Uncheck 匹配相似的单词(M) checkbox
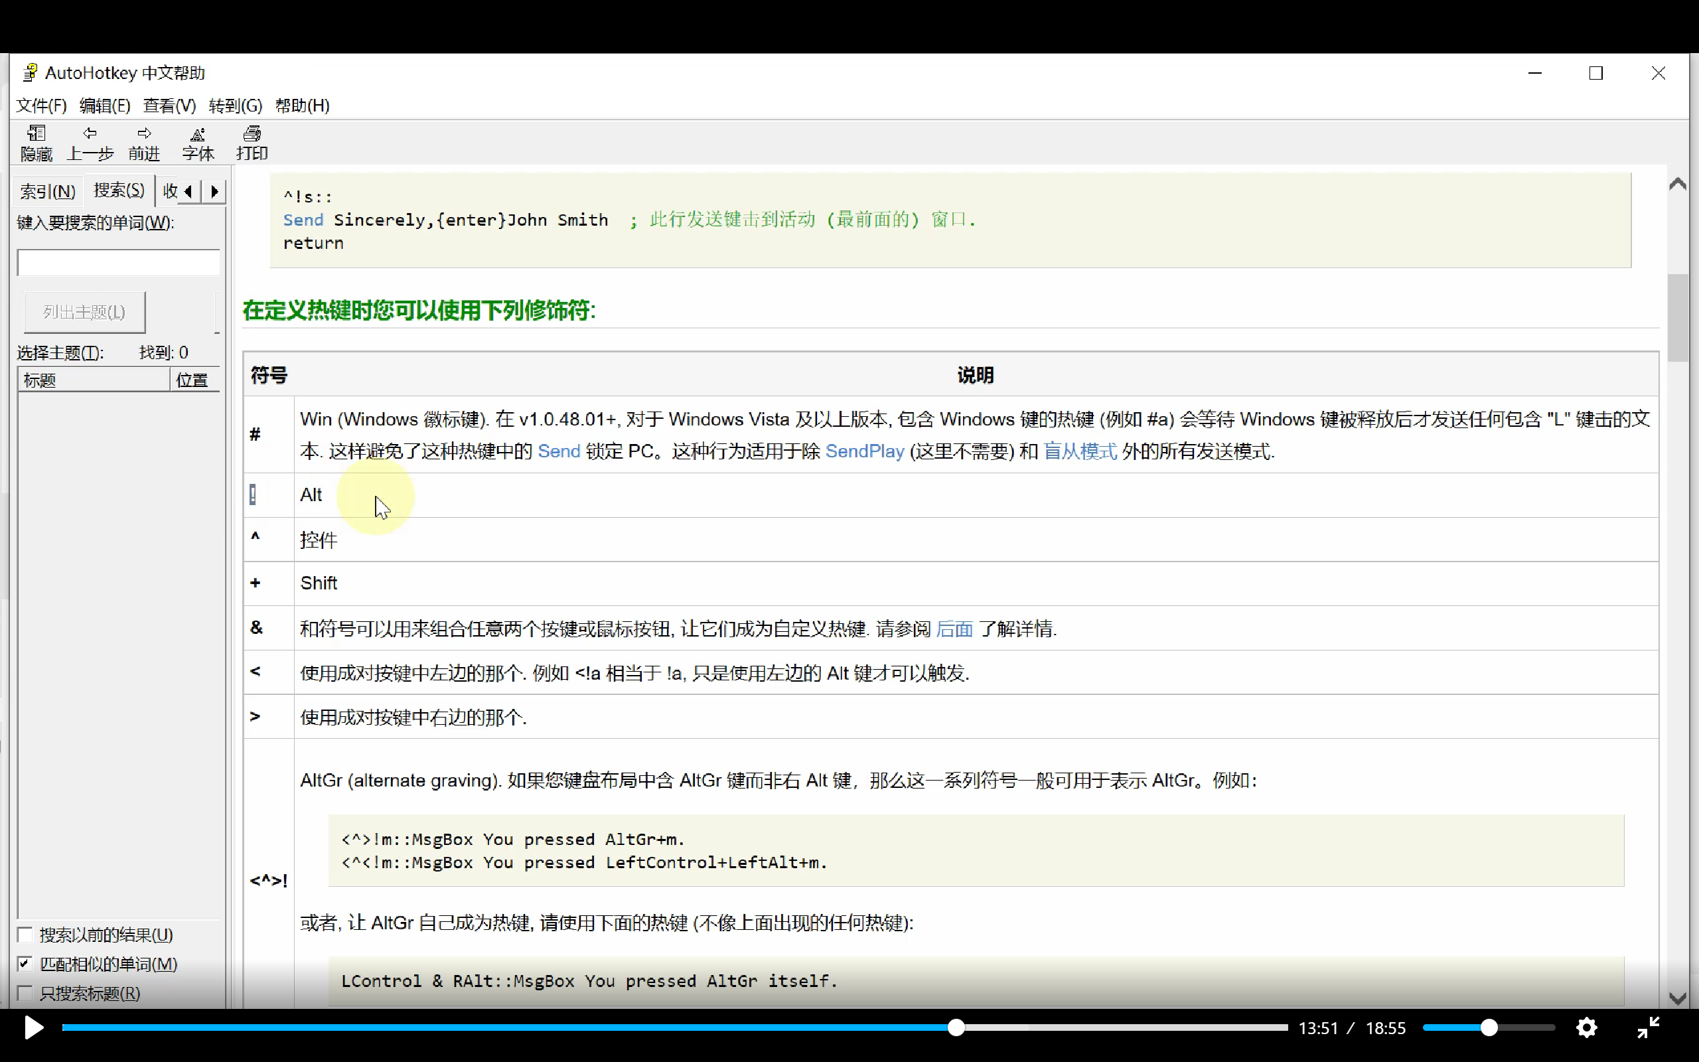The width and height of the screenshot is (1699, 1062). pyautogui.click(x=25, y=964)
